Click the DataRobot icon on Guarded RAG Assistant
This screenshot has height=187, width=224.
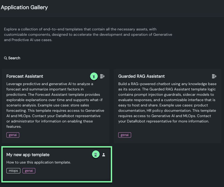pyautogui.click(x=214, y=77)
